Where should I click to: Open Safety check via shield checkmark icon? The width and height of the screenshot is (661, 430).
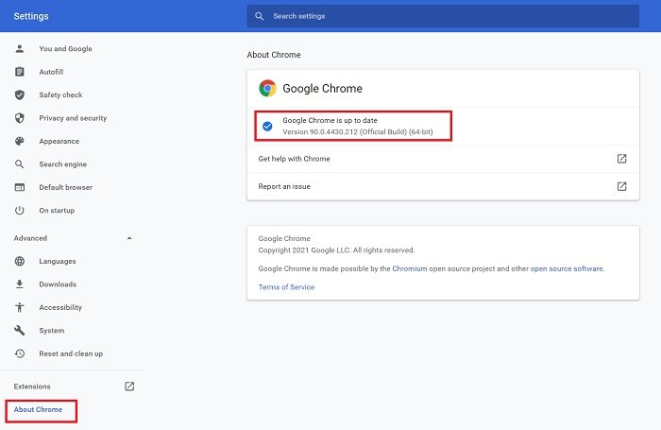tap(20, 95)
